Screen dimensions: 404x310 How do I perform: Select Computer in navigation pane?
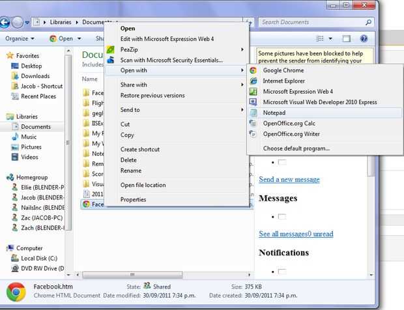29,248
